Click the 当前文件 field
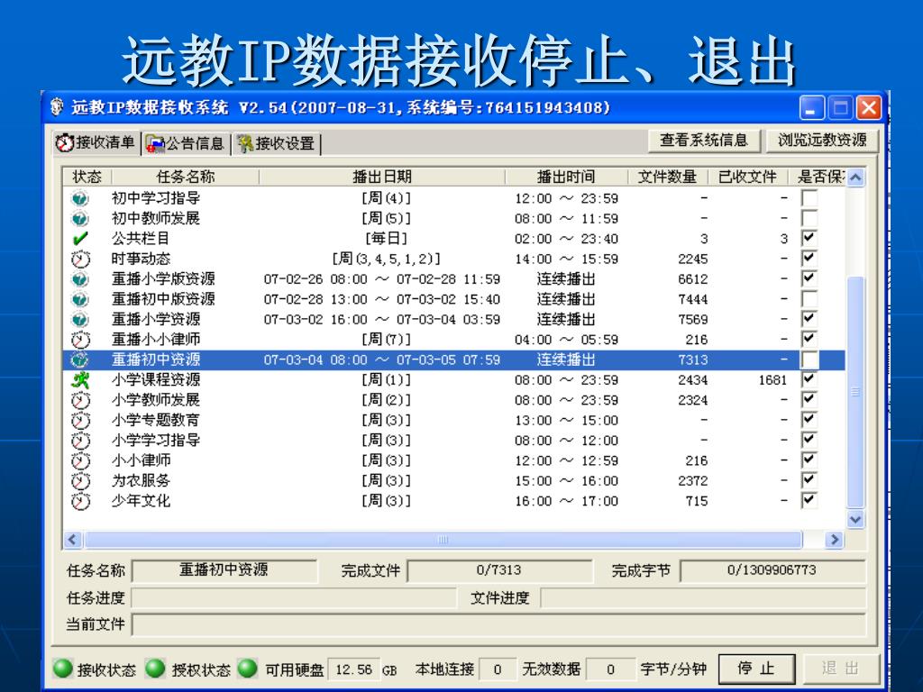This screenshot has width=923, height=692. tap(498, 625)
